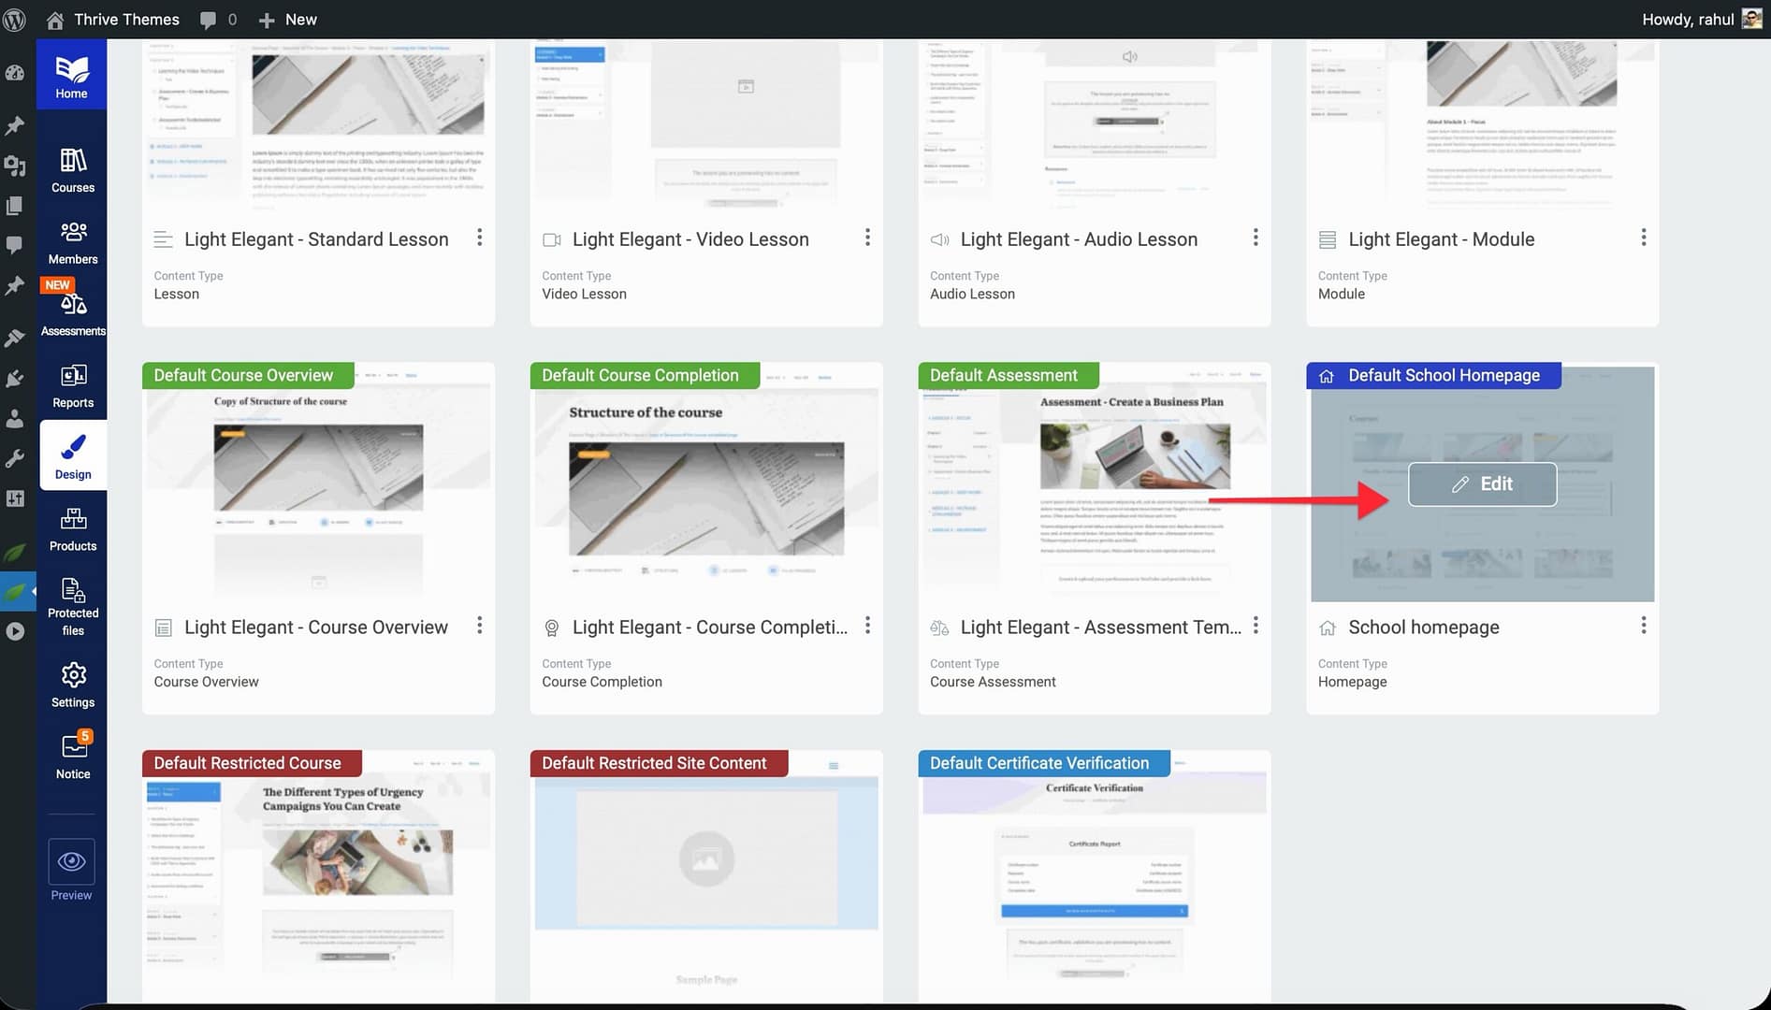The width and height of the screenshot is (1771, 1010).
Task: Expand options for School homepage template
Action: [1643, 626]
